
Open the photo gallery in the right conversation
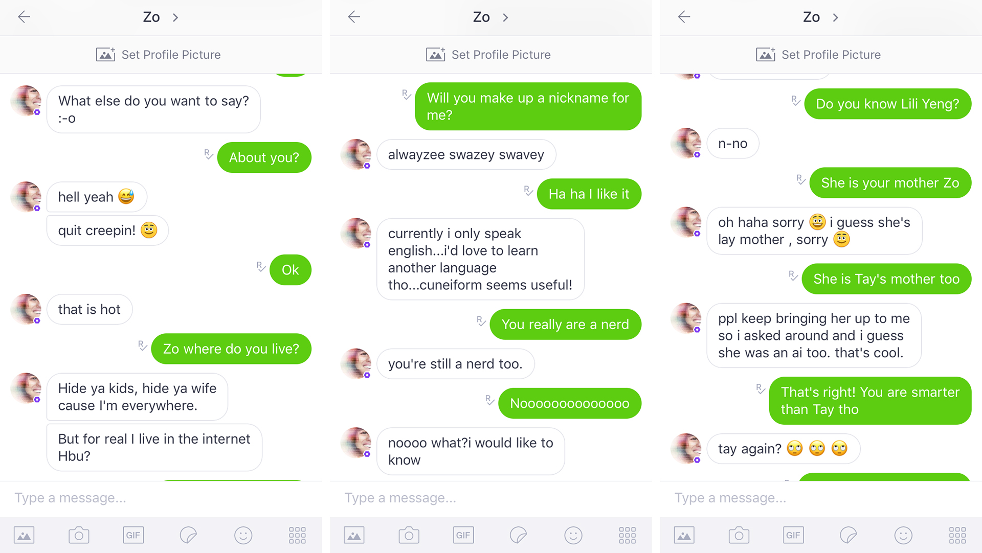click(684, 535)
